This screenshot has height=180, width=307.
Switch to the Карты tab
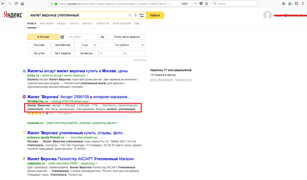click(x=74, y=23)
